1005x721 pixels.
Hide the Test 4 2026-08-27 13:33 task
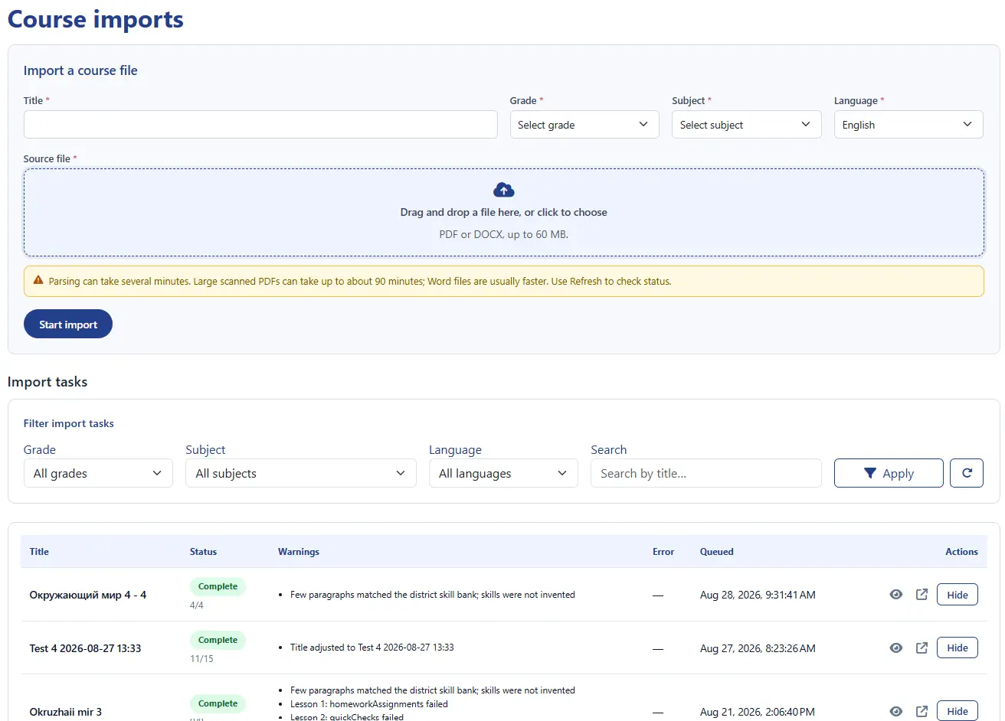click(958, 648)
